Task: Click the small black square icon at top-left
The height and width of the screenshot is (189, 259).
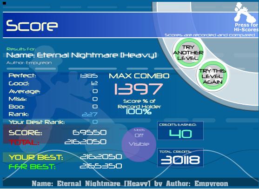Action: (x=5, y=3)
